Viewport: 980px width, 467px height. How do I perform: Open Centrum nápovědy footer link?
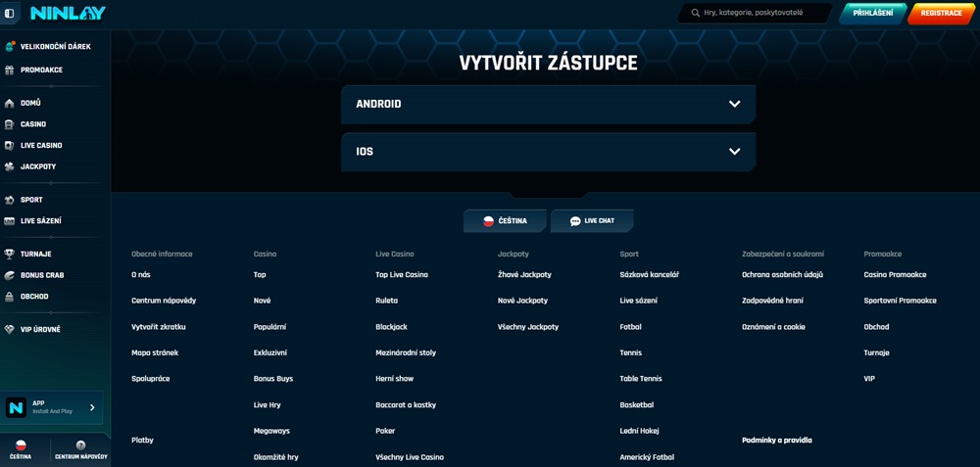click(164, 301)
